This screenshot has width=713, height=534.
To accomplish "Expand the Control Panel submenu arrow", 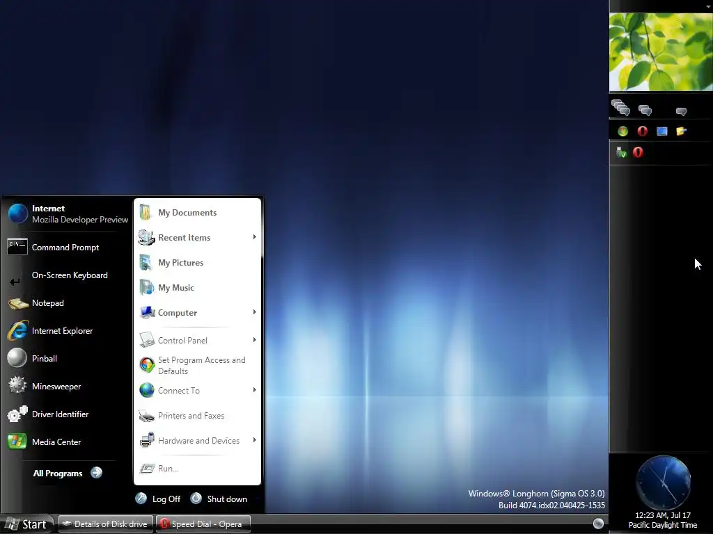I will [x=255, y=339].
